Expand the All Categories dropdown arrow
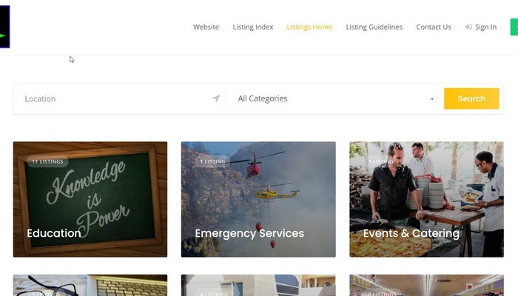Viewport: 518px width, 296px height. [431, 99]
